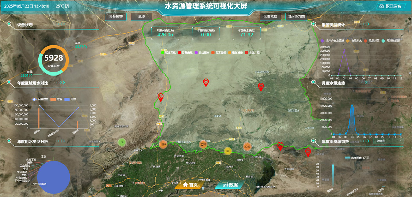
Task: Open the device marker at map center
Action: pyautogui.click(x=206, y=82)
